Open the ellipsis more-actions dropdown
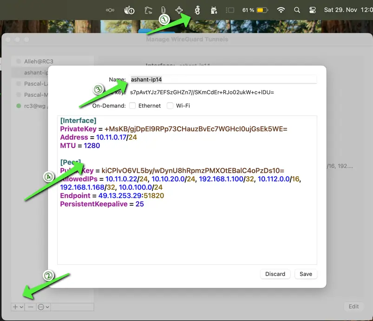This screenshot has width=373, height=321. pos(44,307)
